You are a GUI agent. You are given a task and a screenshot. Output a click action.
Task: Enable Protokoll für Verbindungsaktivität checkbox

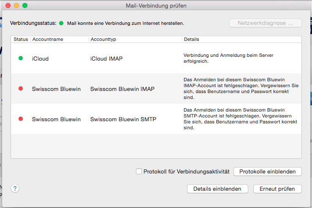point(139,171)
